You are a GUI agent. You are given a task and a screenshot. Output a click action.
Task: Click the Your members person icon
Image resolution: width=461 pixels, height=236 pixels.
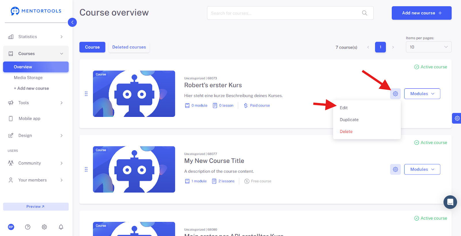11,180
